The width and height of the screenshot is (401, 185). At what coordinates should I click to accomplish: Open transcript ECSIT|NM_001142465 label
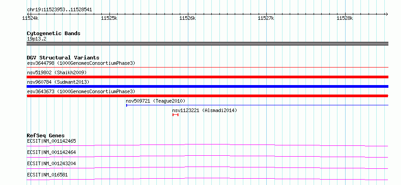pyautogui.click(x=51, y=141)
